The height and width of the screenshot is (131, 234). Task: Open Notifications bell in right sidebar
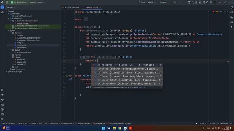[x=231, y=7]
